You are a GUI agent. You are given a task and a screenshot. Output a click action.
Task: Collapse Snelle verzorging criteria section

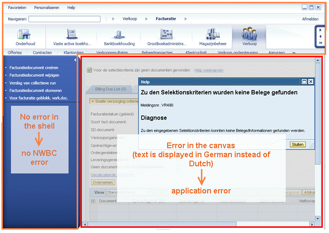[x=92, y=101]
